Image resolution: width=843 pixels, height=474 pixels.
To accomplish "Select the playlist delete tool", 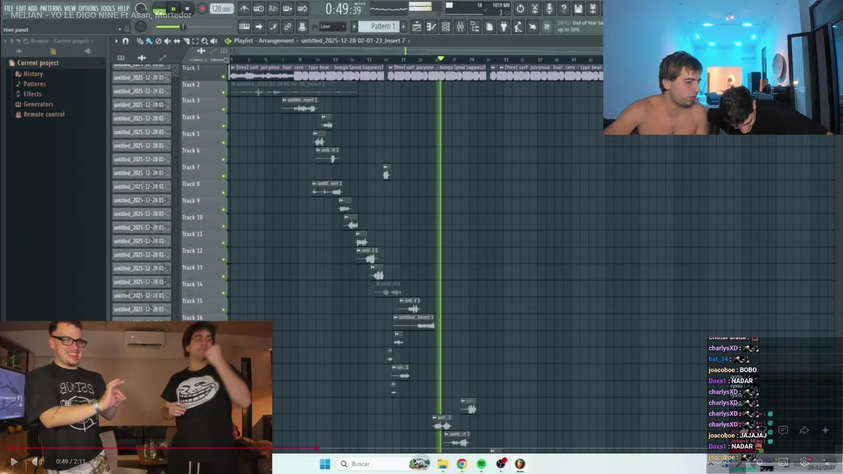I will [158, 41].
